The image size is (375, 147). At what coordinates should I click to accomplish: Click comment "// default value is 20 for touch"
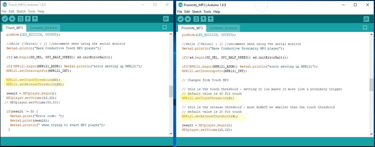[x=212, y=112]
